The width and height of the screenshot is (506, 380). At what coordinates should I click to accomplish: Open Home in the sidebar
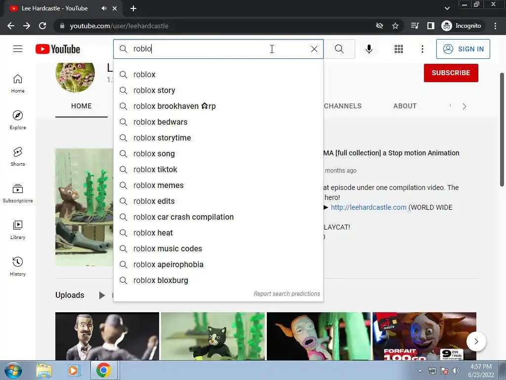tap(18, 84)
